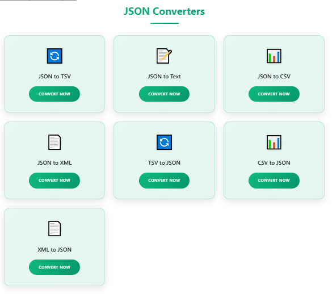Launch the TSV to JSON converter button
This screenshot has width=332, height=297.
point(164,181)
